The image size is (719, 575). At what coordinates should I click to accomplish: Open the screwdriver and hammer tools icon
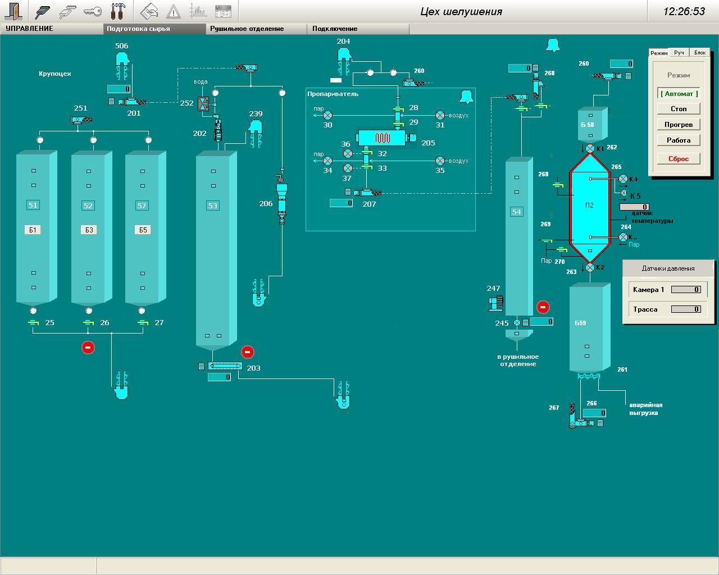tap(117, 11)
